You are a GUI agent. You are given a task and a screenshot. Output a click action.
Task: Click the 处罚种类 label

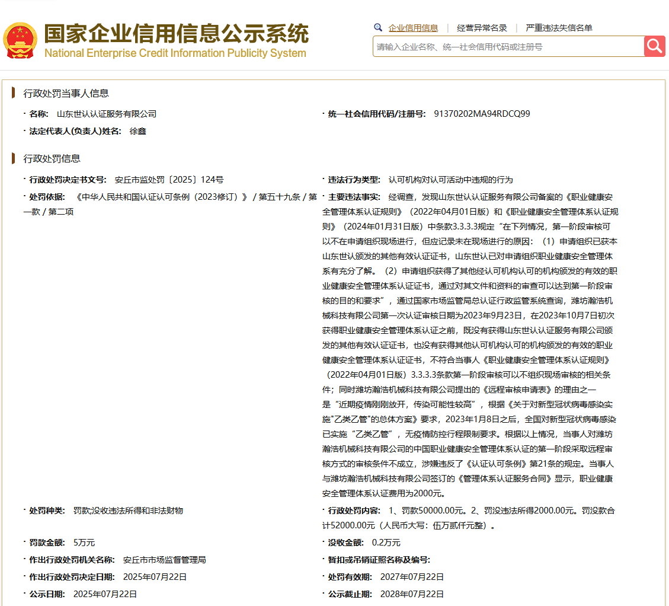(47, 511)
